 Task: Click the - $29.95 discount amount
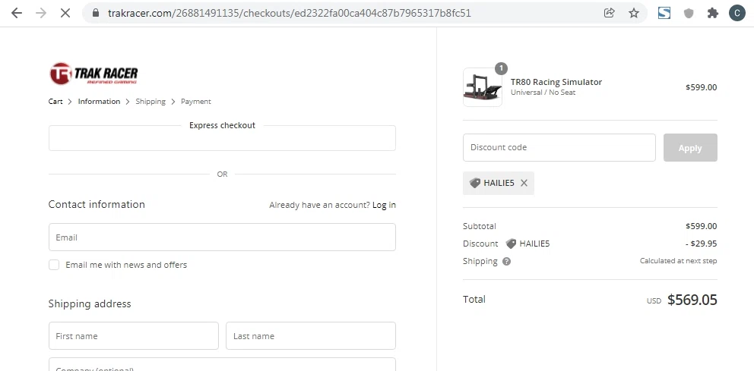click(701, 244)
